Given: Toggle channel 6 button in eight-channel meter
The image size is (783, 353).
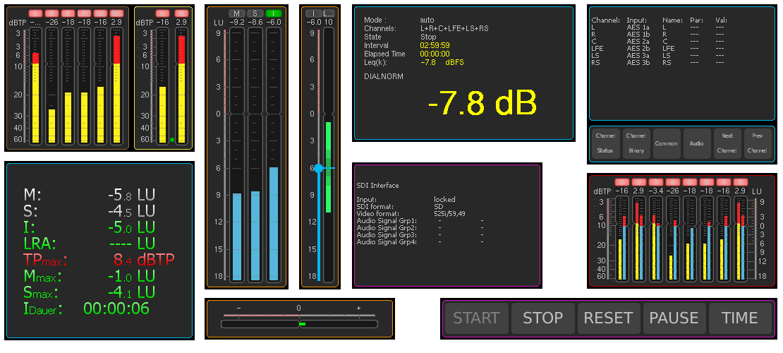Looking at the screenshot, I should (706, 182).
